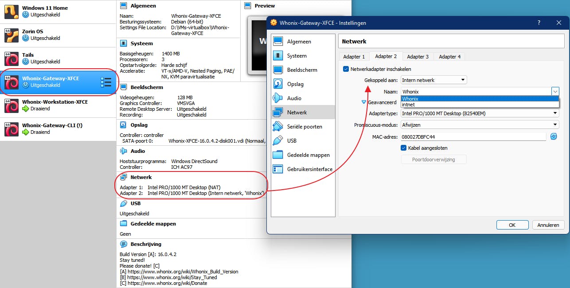Open the dialog help question mark button
Image resolution: width=570 pixels, height=288 pixels.
tap(539, 23)
